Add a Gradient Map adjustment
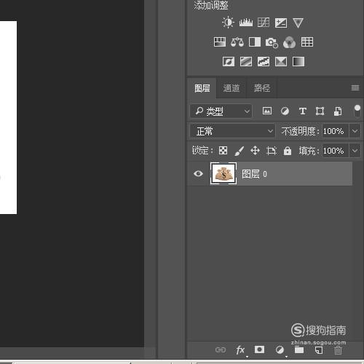364x364 pixels. click(298, 61)
